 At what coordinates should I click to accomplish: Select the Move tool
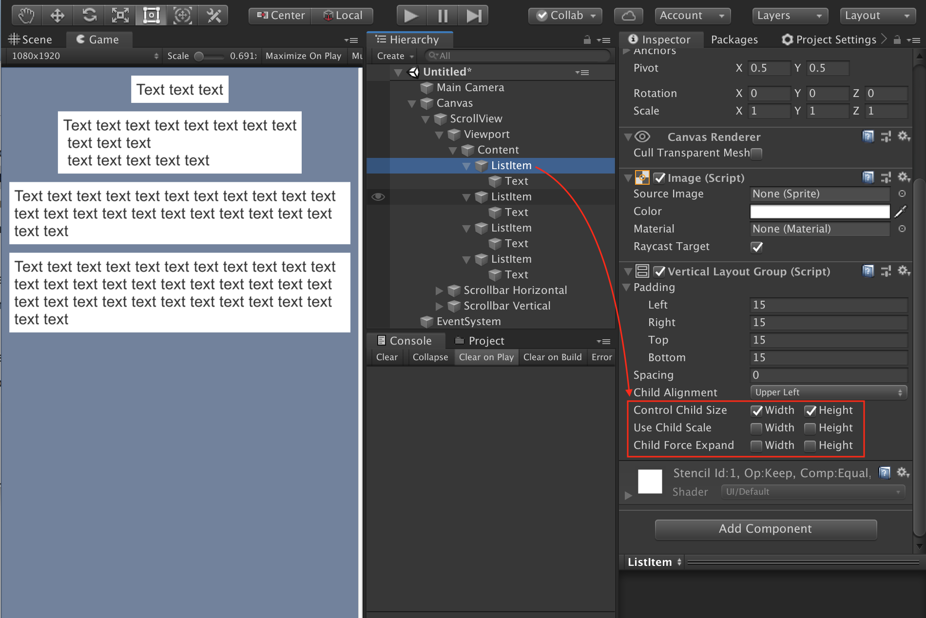58,16
